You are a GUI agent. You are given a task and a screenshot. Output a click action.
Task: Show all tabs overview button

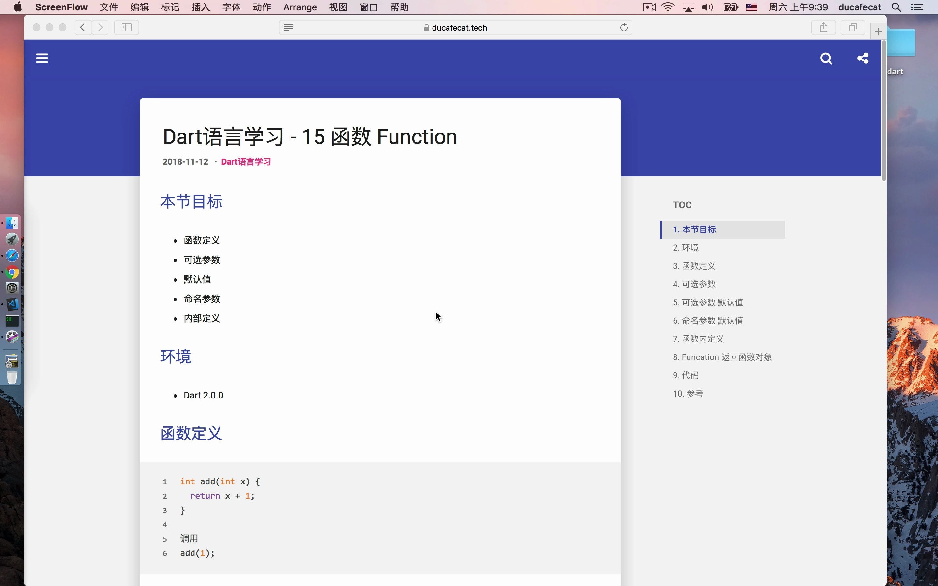click(853, 28)
